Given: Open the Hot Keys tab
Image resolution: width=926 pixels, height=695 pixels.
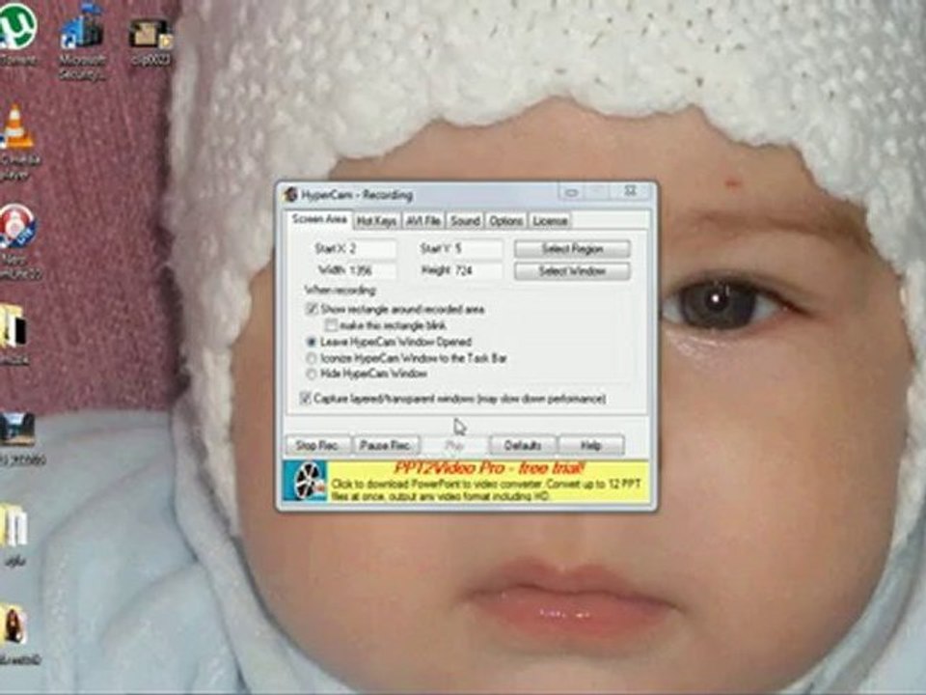Looking at the screenshot, I should click(x=376, y=220).
